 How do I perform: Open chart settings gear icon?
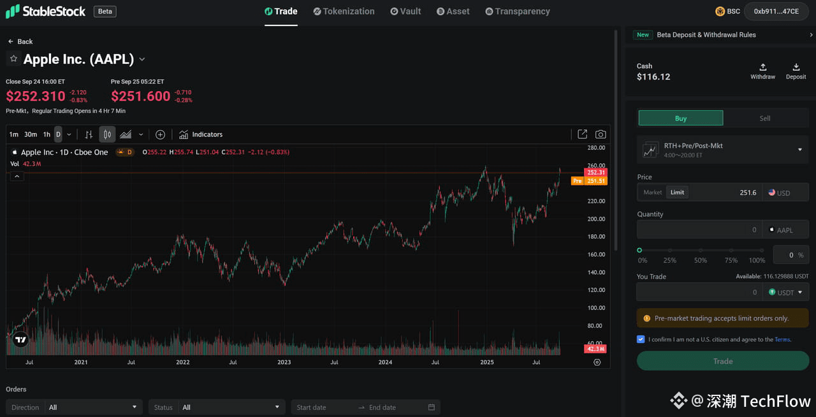pyautogui.click(x=597, y=362)
